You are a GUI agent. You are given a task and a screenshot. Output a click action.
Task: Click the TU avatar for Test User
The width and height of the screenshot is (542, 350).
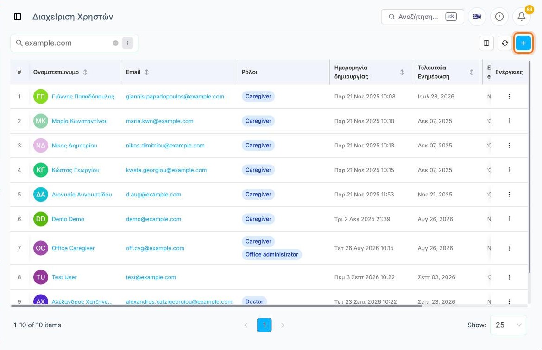click(40, 277)
